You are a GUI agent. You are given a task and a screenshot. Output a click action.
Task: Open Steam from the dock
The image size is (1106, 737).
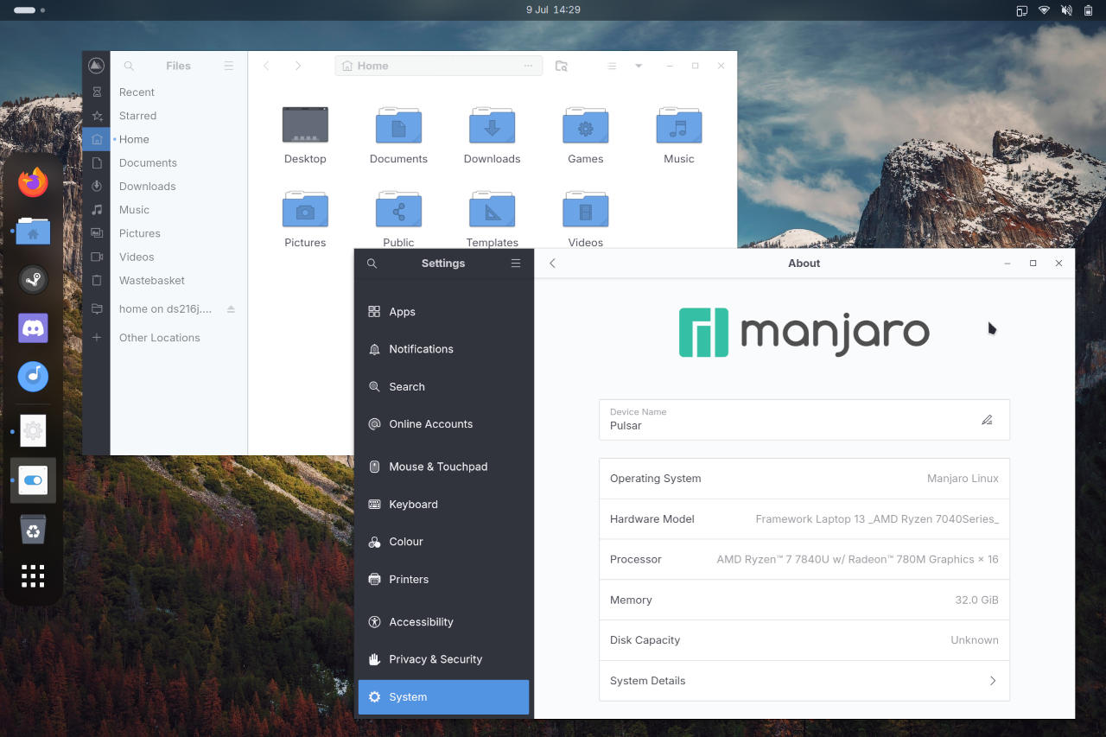[x=33, y=279]
